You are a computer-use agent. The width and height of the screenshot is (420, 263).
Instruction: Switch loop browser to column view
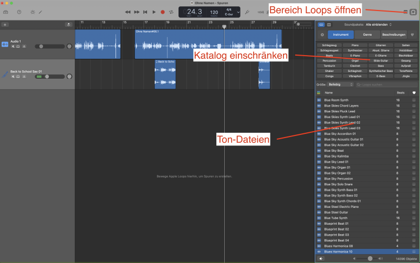coord(329,25)
